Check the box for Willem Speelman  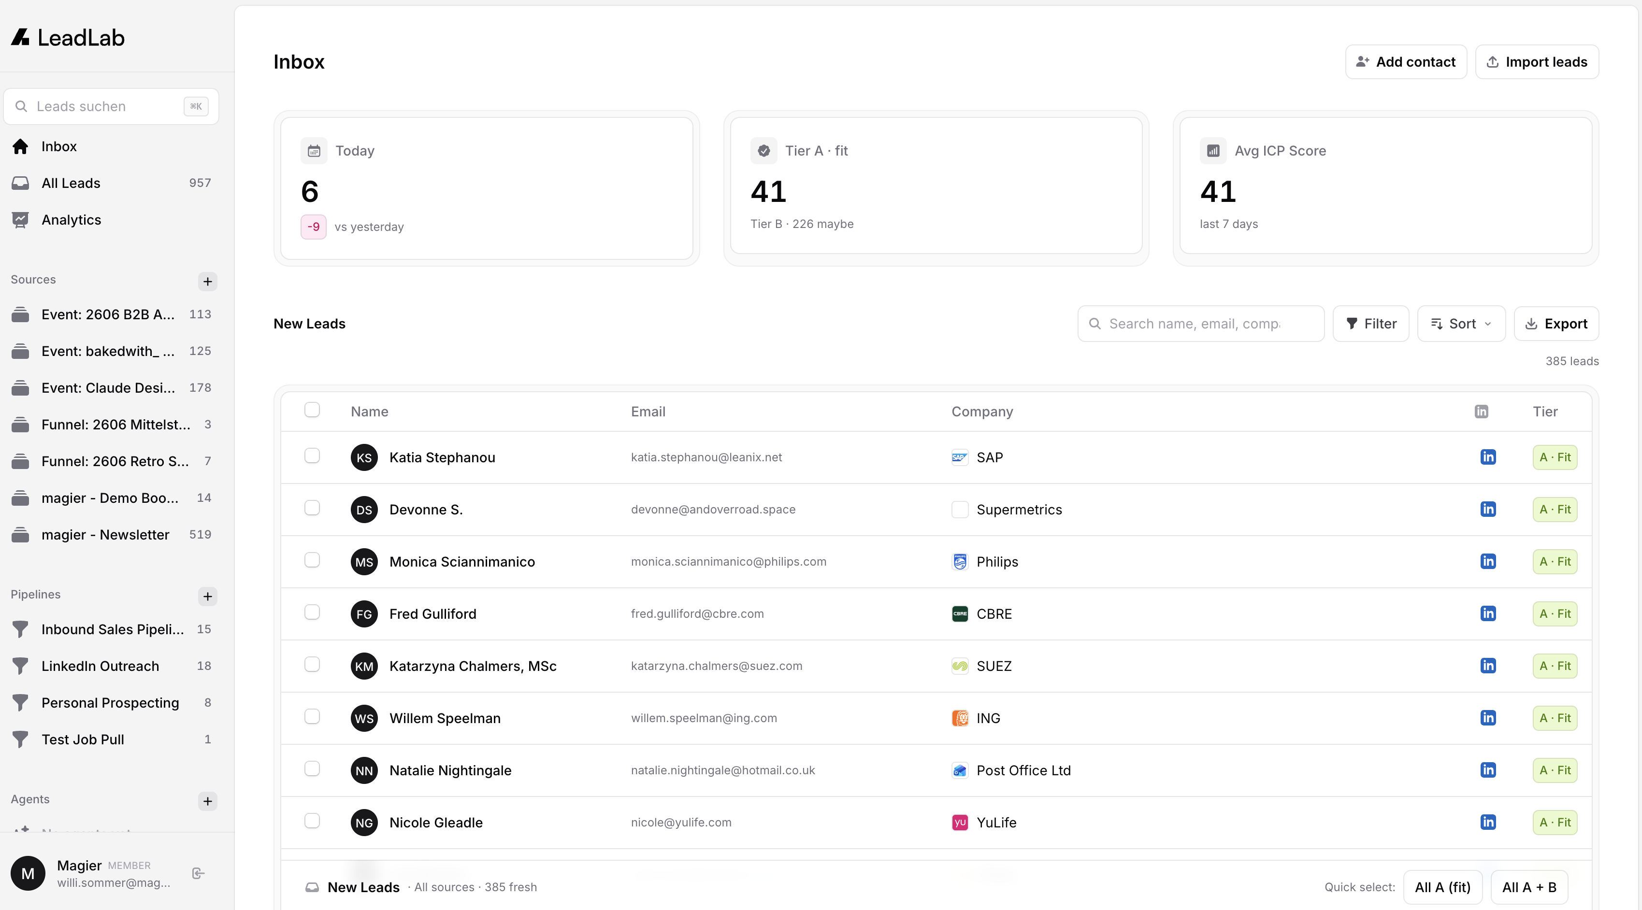[x=312, y=717]
